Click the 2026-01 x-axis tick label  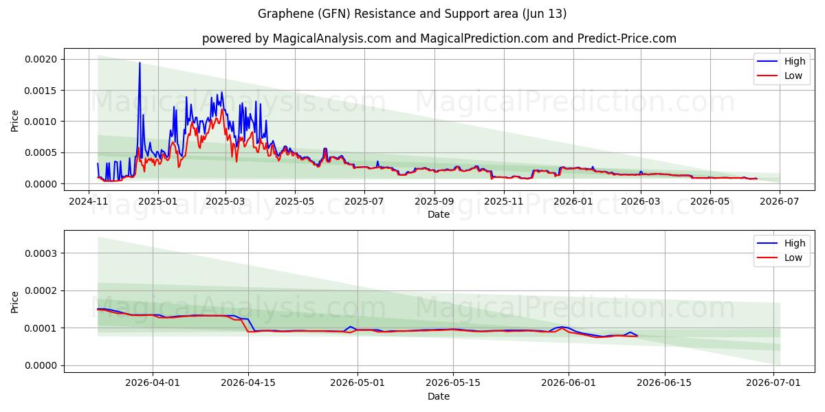pos(573,201)
